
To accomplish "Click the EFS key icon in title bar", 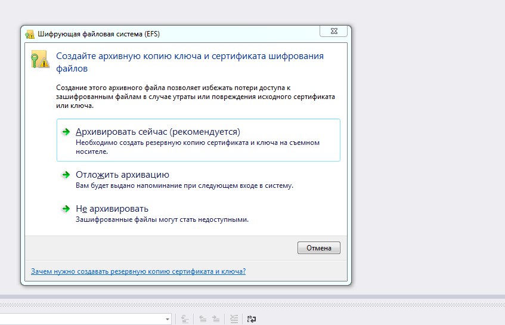I will pos(30,34).
